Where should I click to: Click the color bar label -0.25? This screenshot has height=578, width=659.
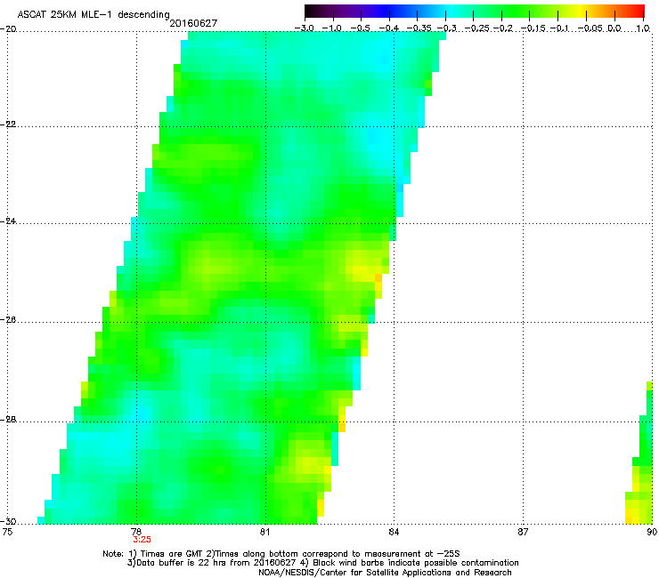click(477, 28)
